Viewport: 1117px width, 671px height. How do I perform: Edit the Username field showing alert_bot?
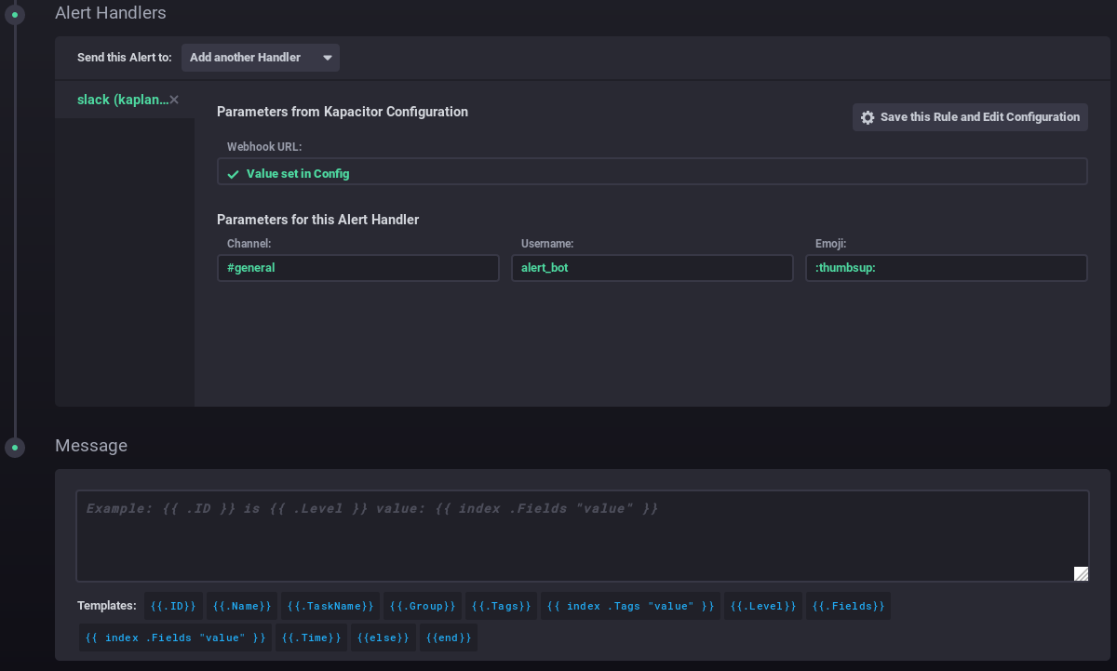652,268
